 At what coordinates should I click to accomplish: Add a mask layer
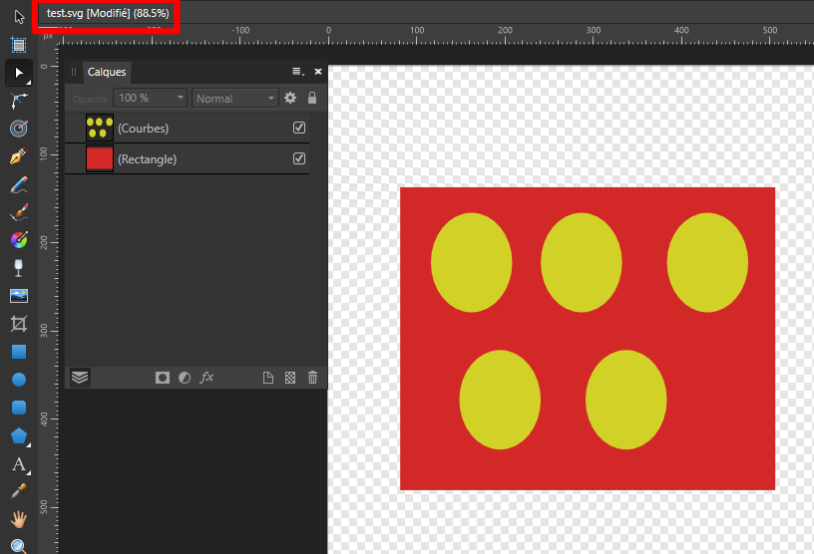pos(163,378)
